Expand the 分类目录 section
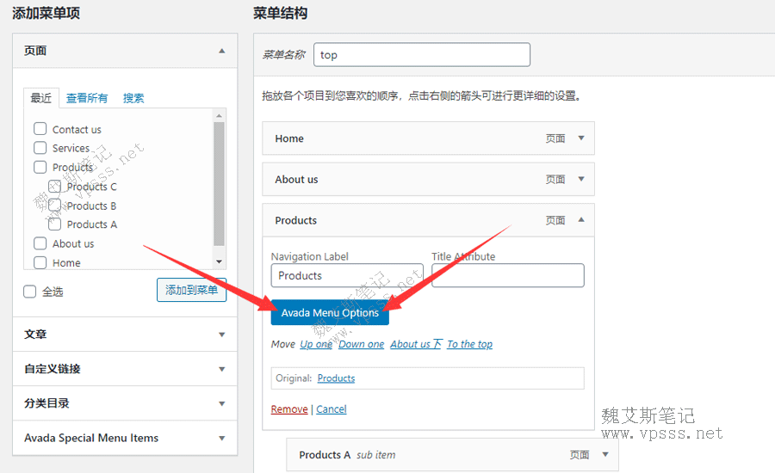Screen dimensions: 775x473 [221, 403]
